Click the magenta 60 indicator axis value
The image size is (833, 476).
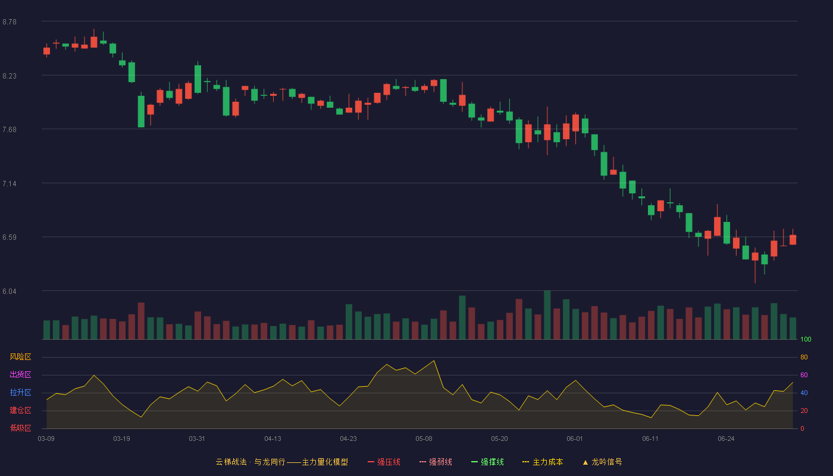(x=804, y=375)
